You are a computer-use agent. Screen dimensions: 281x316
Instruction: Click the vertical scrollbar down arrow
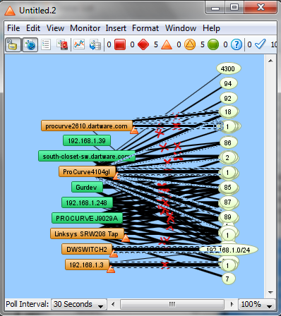click(270, 293)
